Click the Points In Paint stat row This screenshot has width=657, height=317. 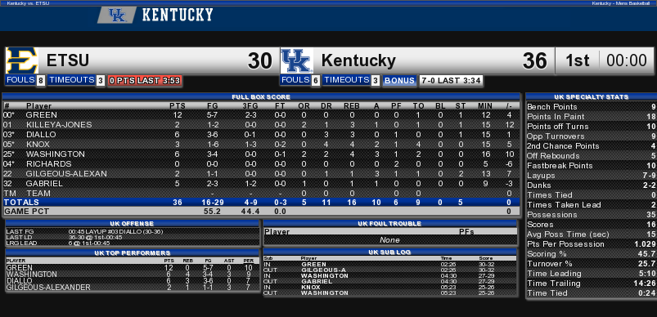591,117
